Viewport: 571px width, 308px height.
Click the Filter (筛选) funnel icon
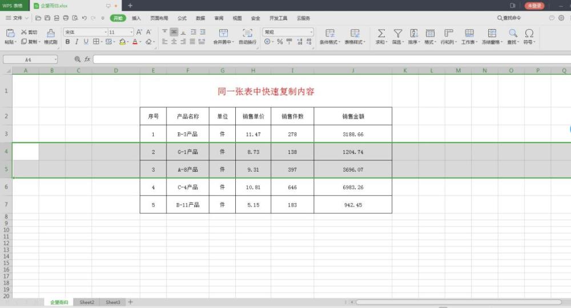[398, 33]
